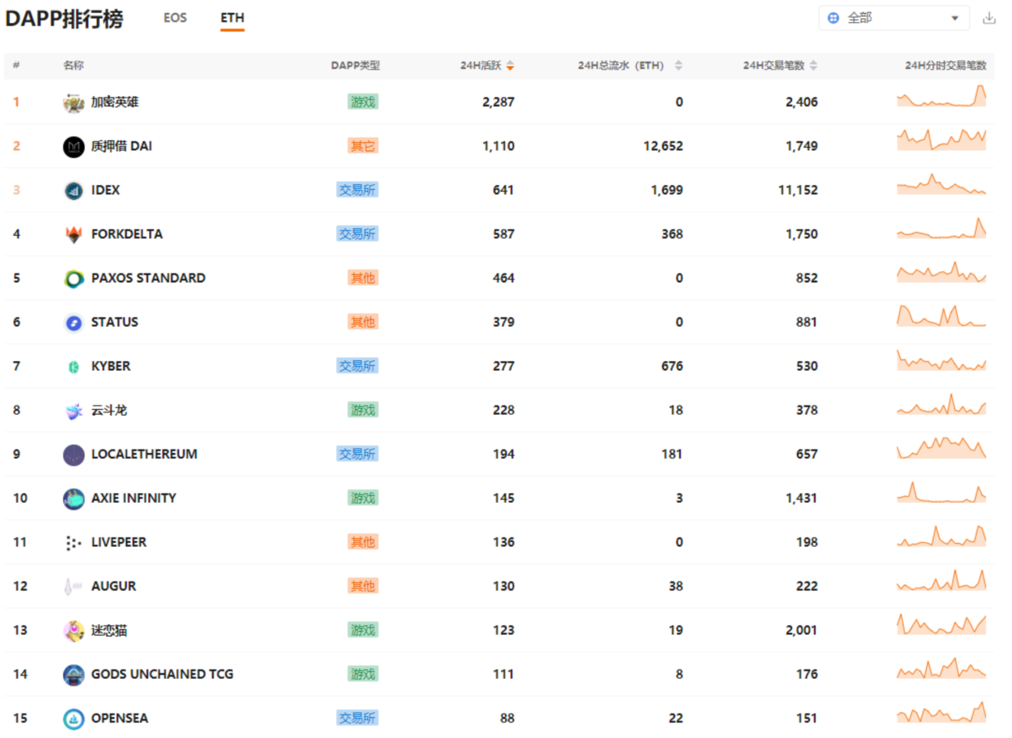Click the OPENSEA sparkline chart
Viewport: 1012px width, 738px height.
coord(941,712)
